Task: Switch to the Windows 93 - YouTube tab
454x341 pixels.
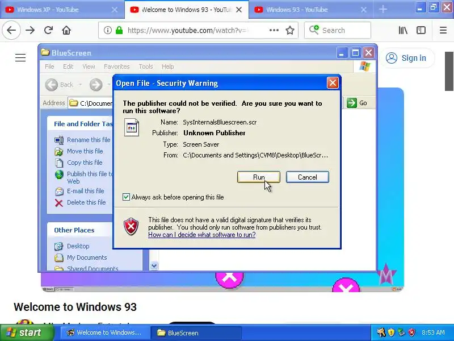Action: point(311,10)
